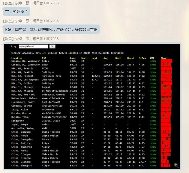Open MTR show link for Shanghai Aliyun row

click(153, 166)
